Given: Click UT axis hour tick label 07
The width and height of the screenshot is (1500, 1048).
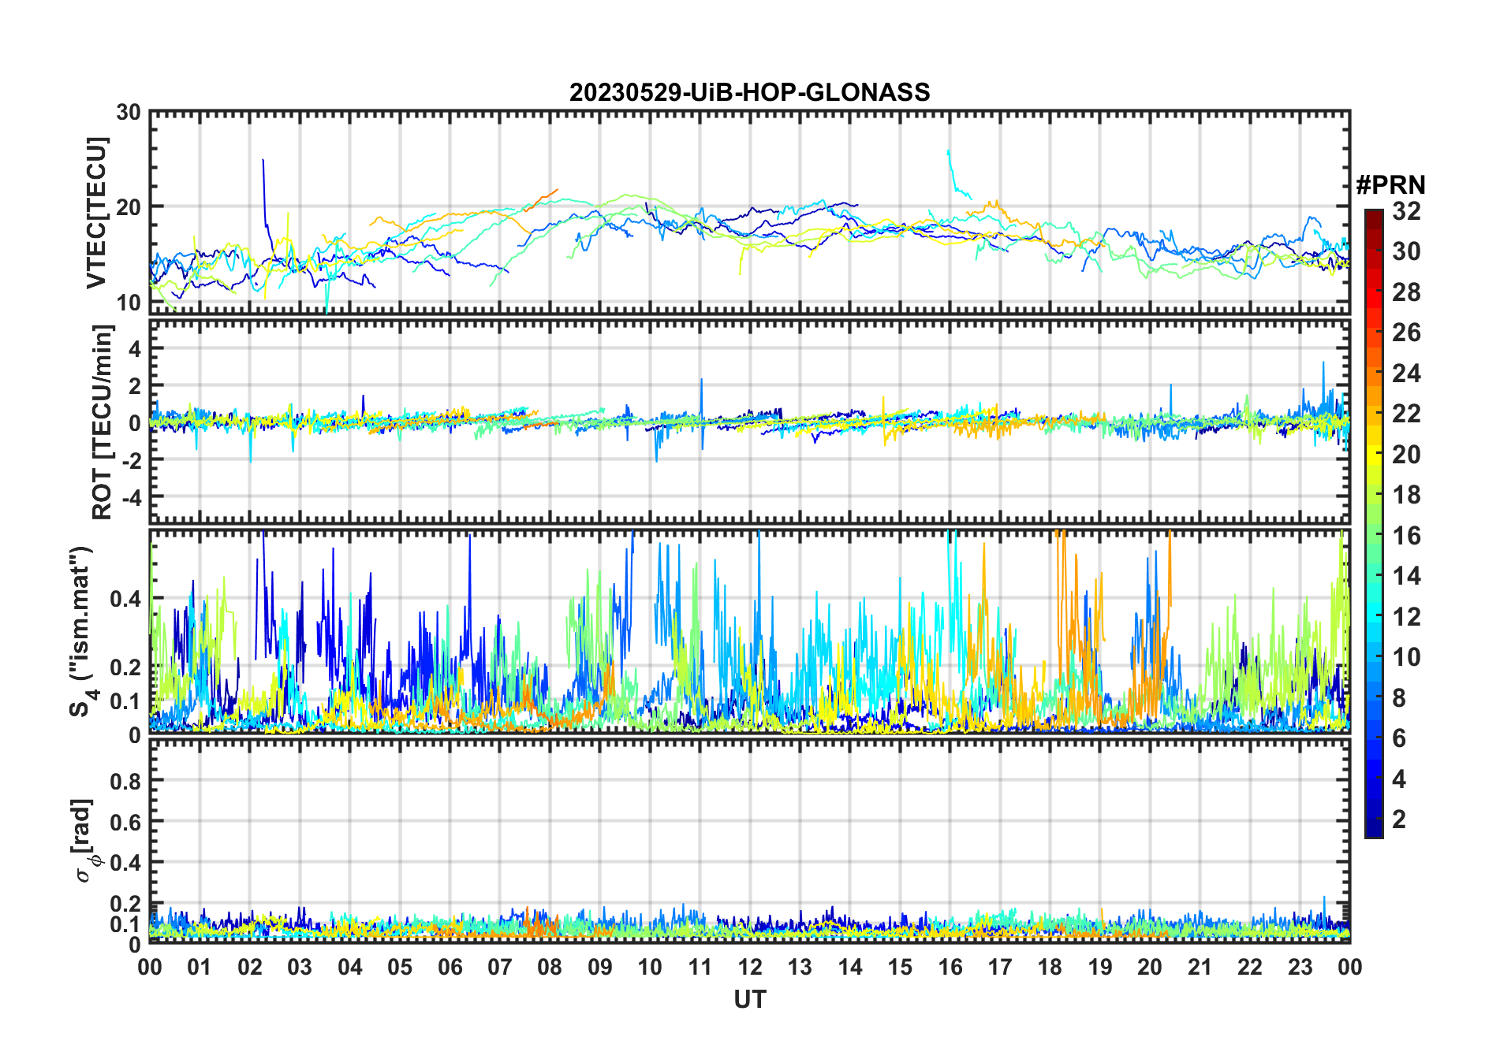Looking at the screenshot, I should (x=500, y=967).
